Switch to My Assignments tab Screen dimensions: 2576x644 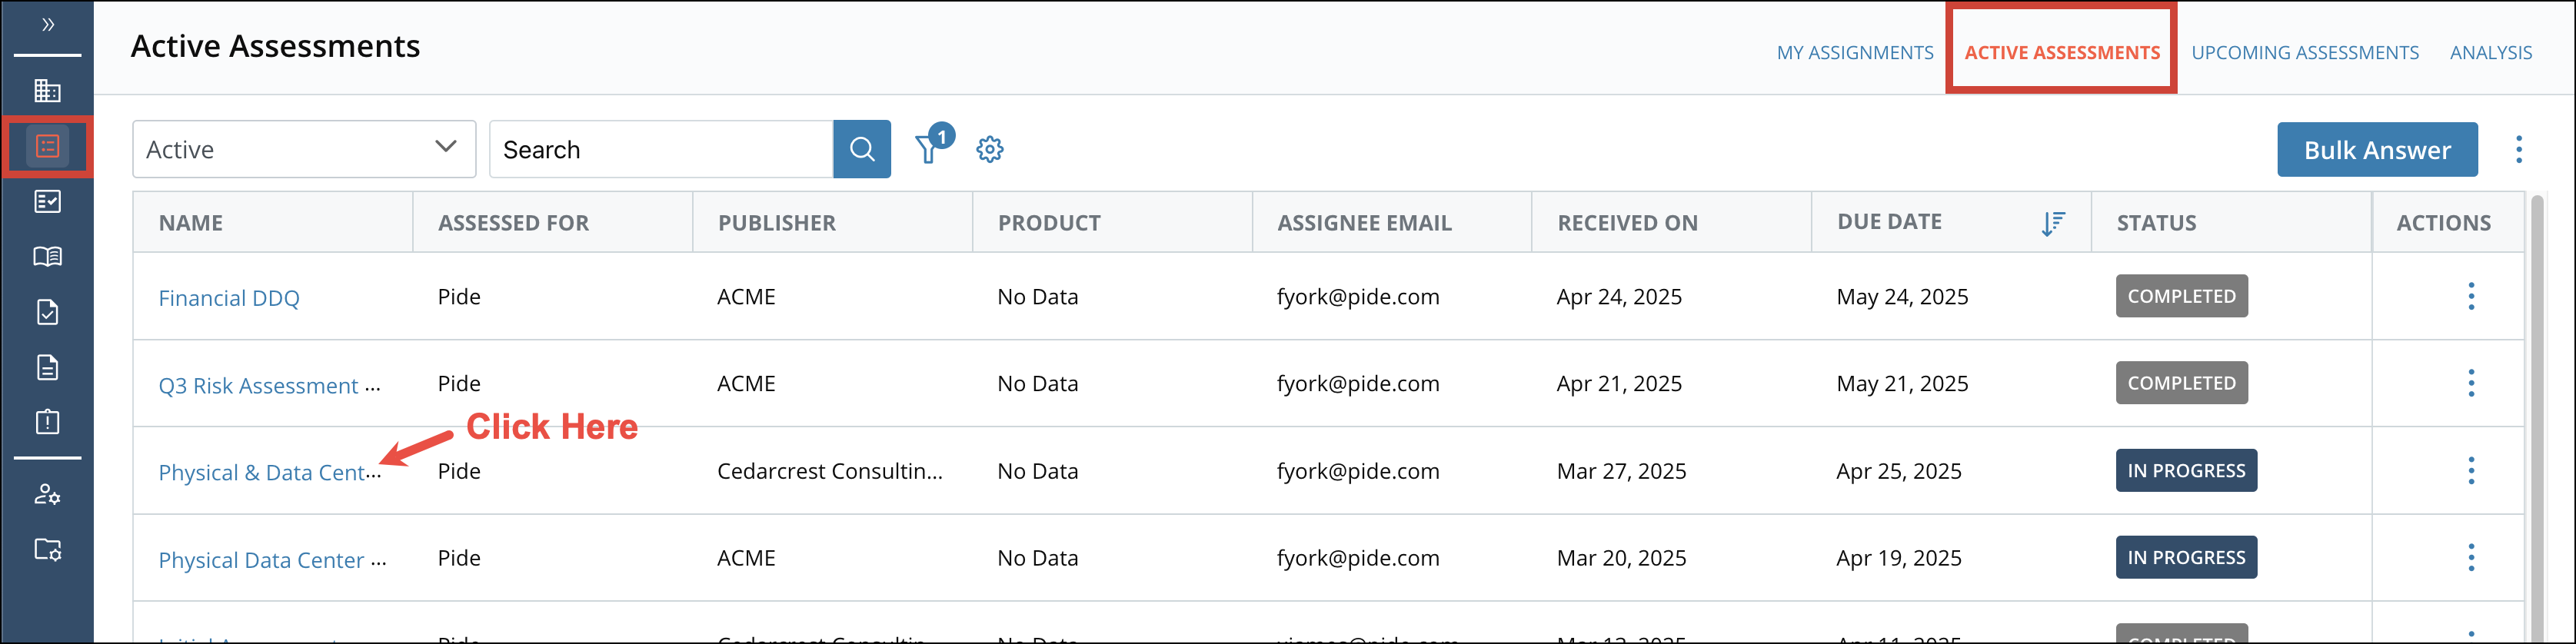(x=1854, y=53)
